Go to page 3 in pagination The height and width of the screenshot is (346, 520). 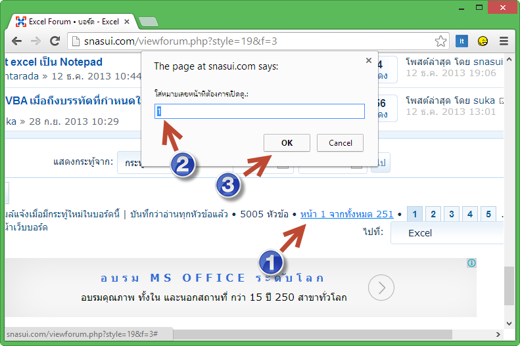[451, 214]
